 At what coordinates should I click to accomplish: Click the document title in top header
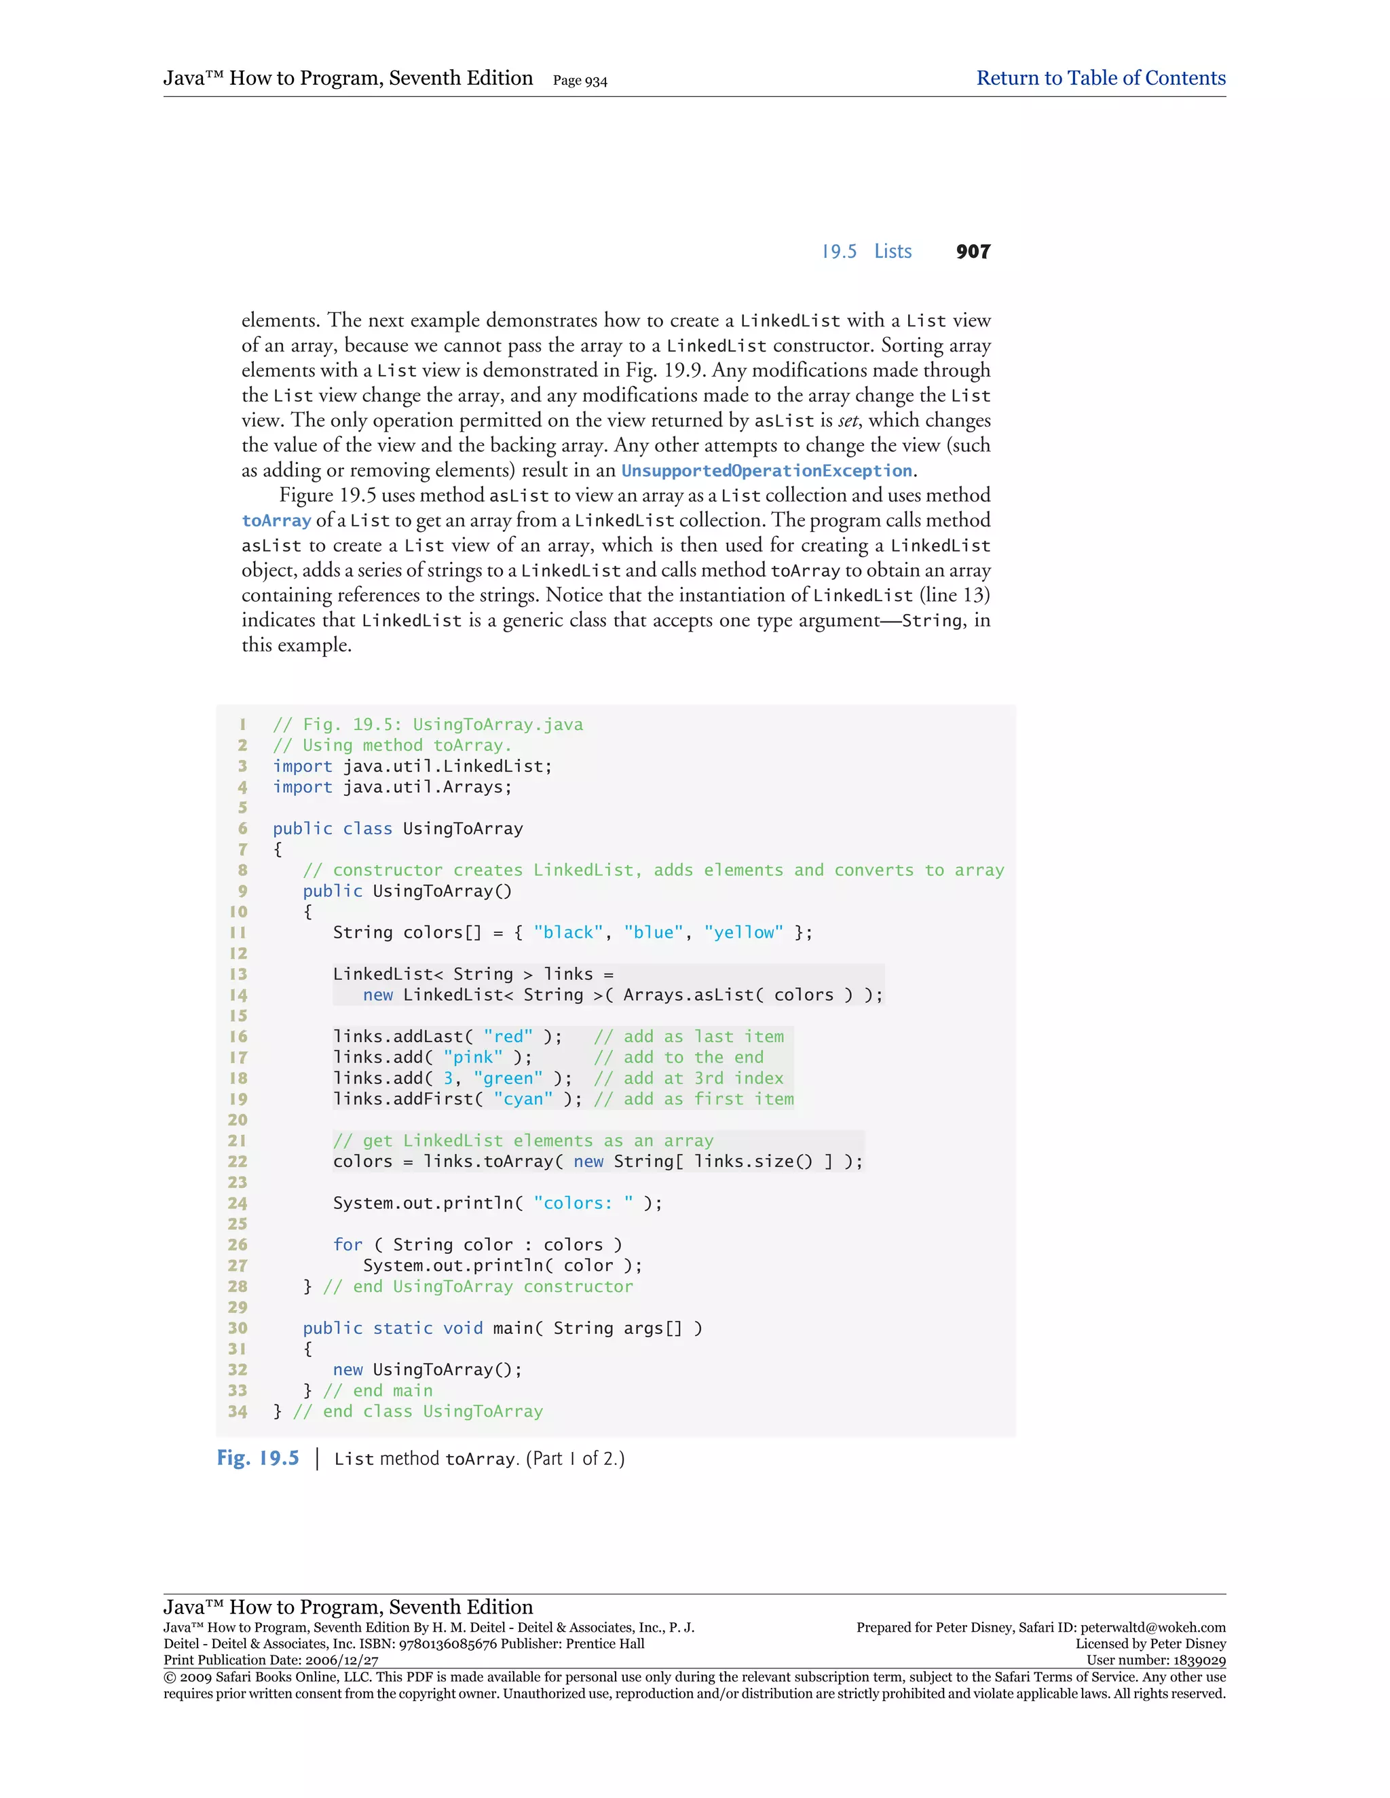(x=347, y=78)
